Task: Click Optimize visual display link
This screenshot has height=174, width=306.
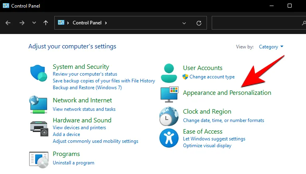Action: click(x=207, y=146)
